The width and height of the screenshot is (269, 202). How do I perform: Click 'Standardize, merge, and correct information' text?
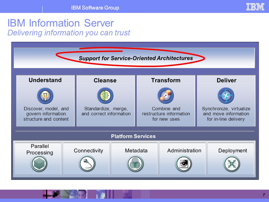point(106,111)
